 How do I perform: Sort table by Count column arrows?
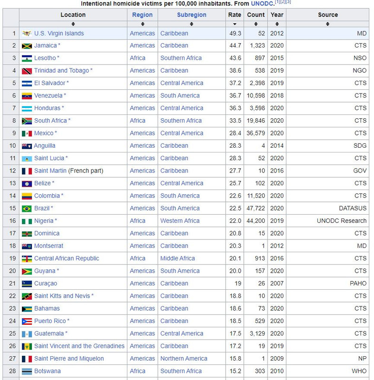[256, 24]
